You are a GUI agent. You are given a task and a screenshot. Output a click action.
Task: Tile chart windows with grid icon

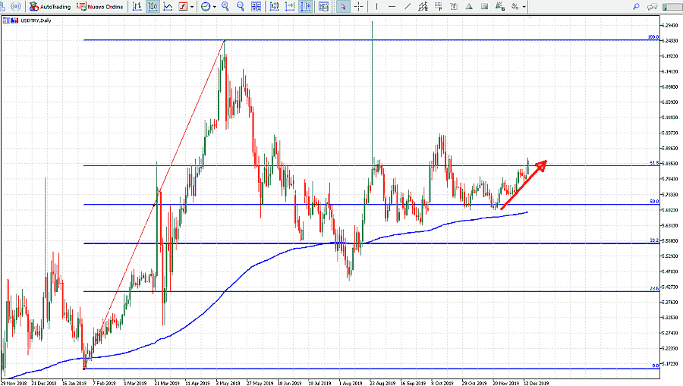(257, 7)
